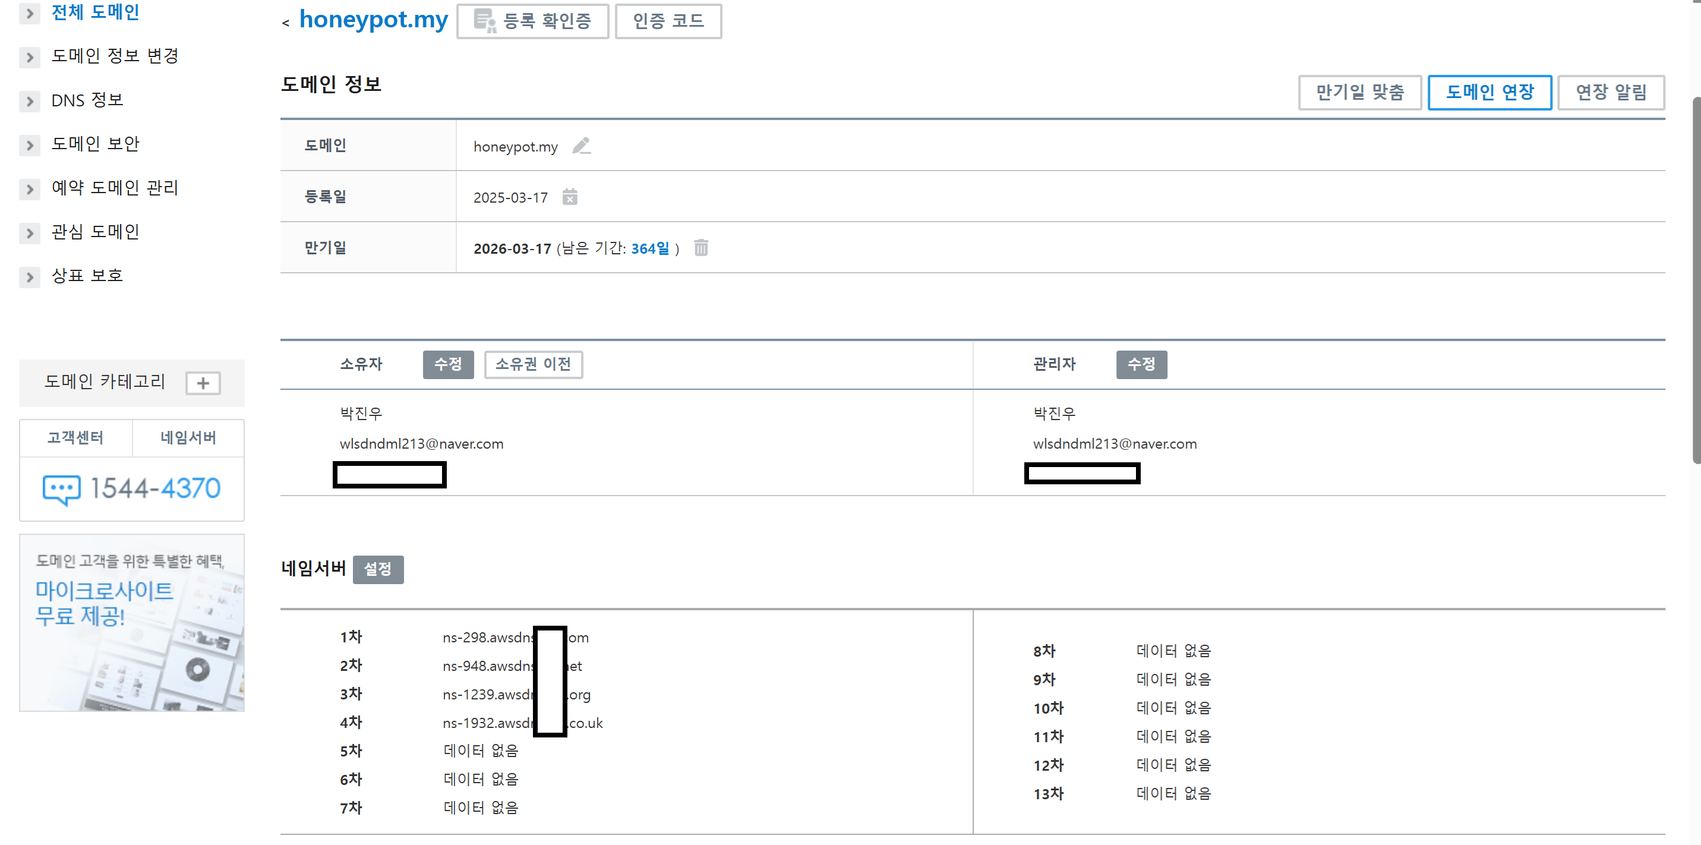Open 도메인 보안 in the sidebar
This screenshot has width=1701, height=845.
click(95, 144)
